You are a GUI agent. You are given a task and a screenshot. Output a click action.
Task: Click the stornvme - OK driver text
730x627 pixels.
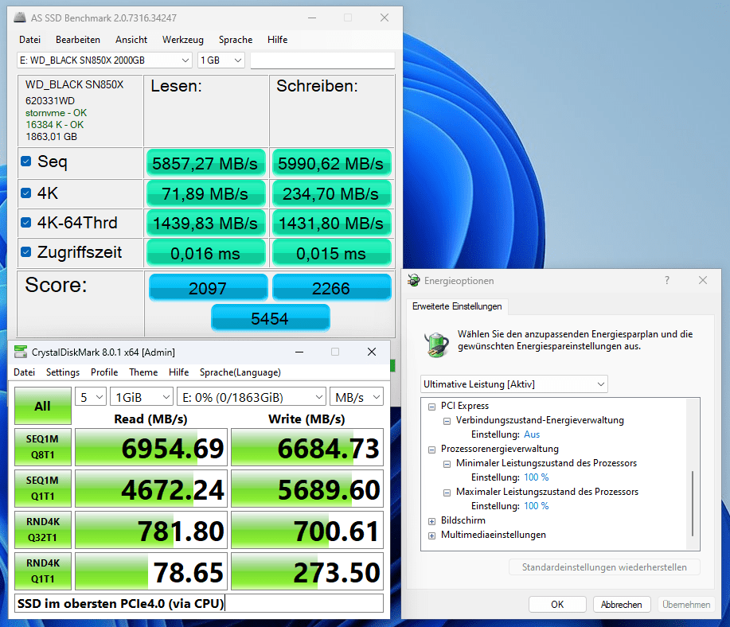tap(56, 113)
